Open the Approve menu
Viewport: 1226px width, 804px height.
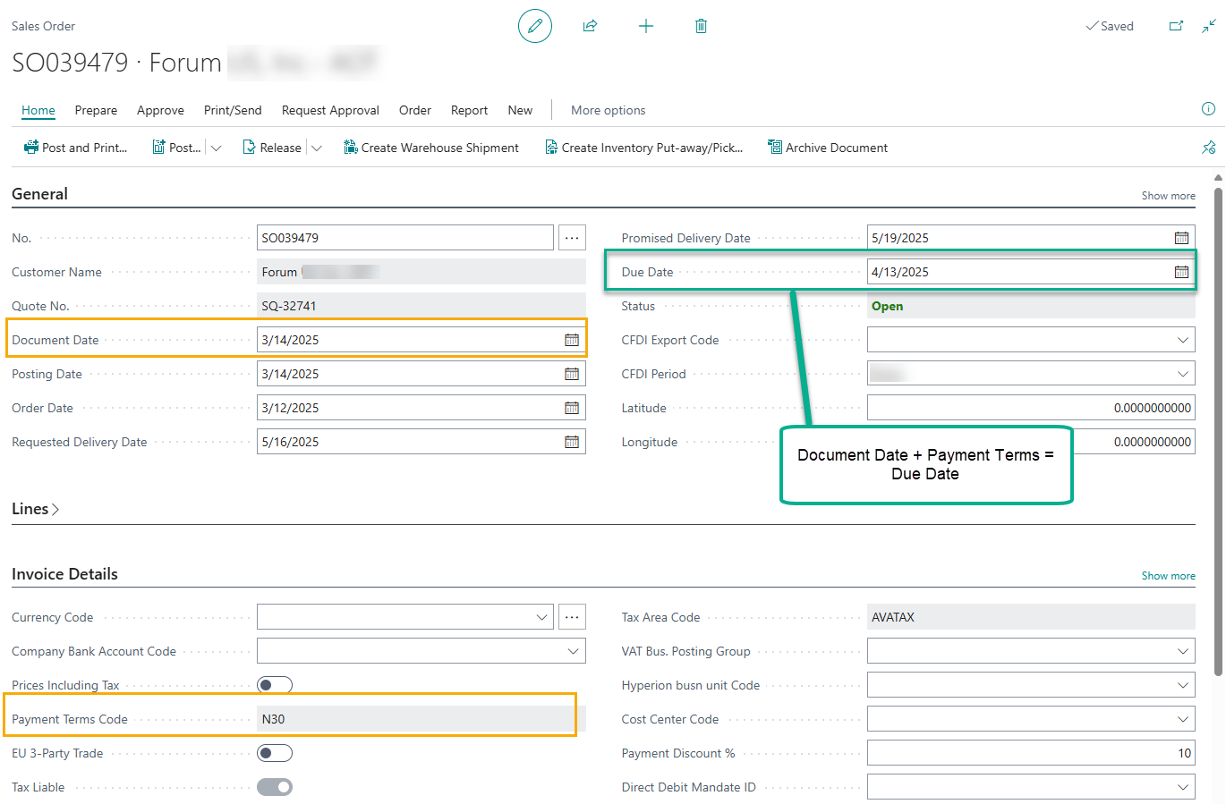[160, 110]
